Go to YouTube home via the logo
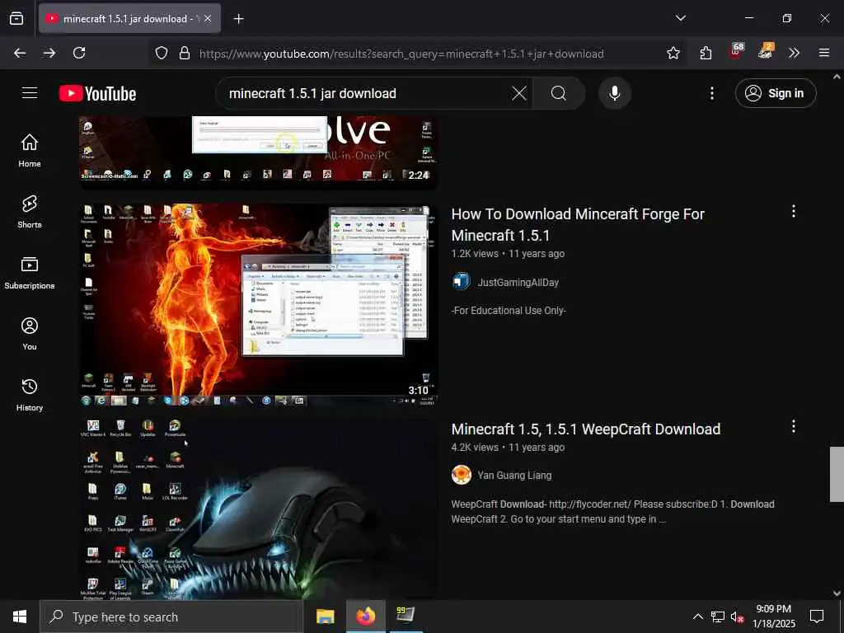The width and height of the screenshot is (844, 633). pos(97,94)
